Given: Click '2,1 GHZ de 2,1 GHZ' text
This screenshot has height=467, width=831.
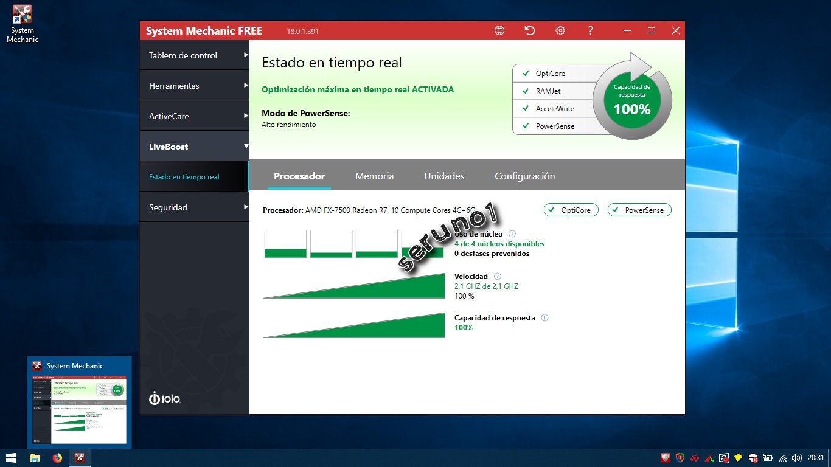Looking at the screenshot, I should pyautogui.click(x=486, y=286).
